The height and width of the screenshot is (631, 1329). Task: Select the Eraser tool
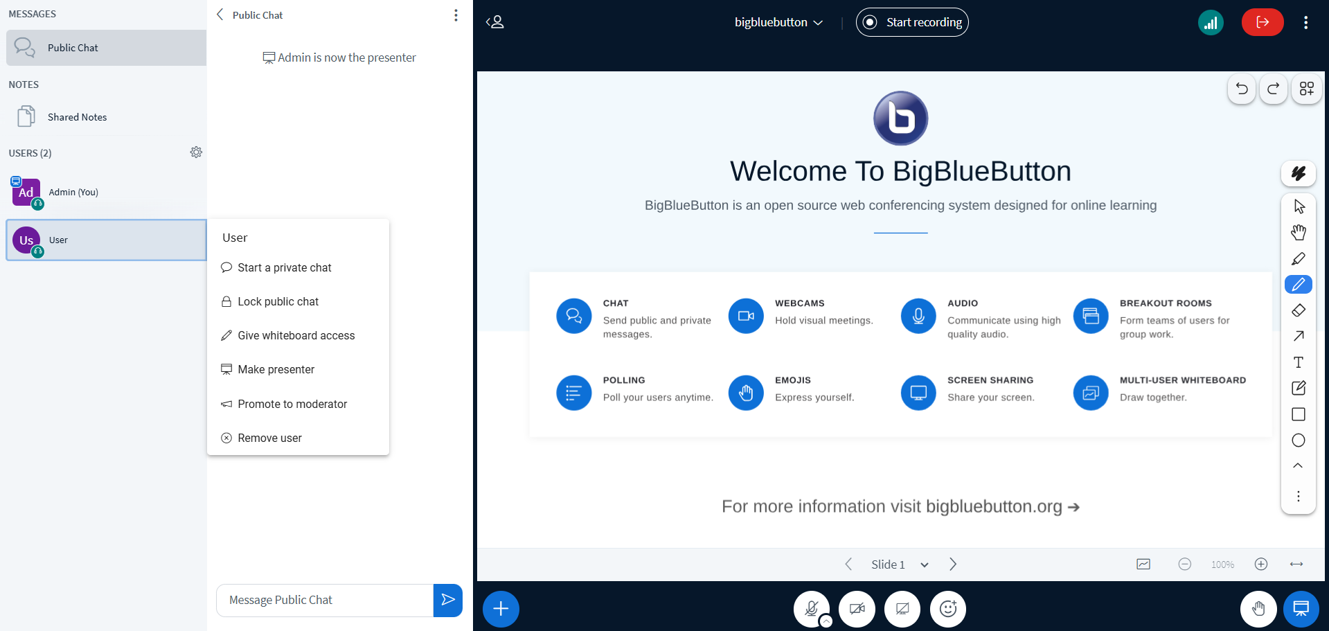(1299, 310)
